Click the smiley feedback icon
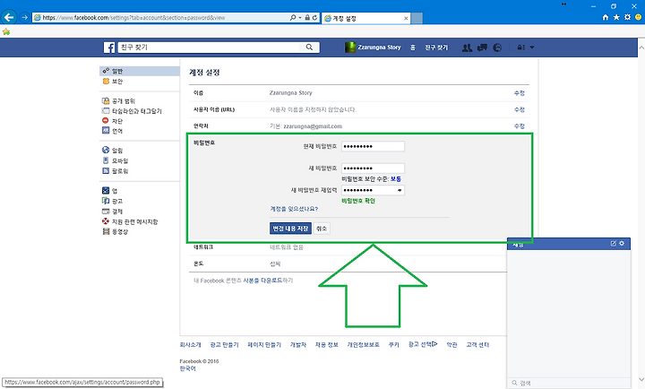645x389 pixels. click(x=638, y=17)
